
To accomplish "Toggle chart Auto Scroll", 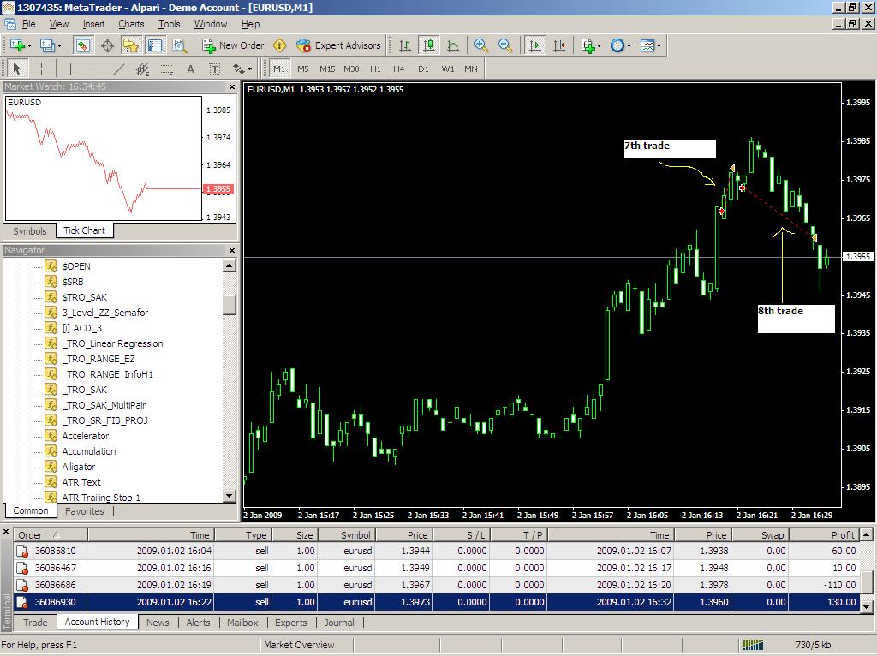I will [534, 46].
